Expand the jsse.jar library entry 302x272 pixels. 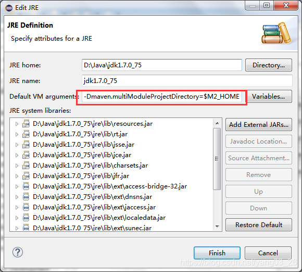[x=17, y=145]
